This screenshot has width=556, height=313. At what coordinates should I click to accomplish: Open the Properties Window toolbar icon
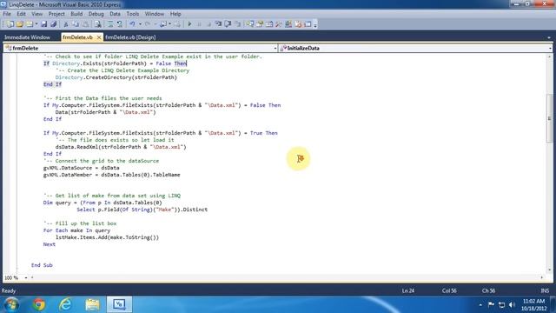259,24
